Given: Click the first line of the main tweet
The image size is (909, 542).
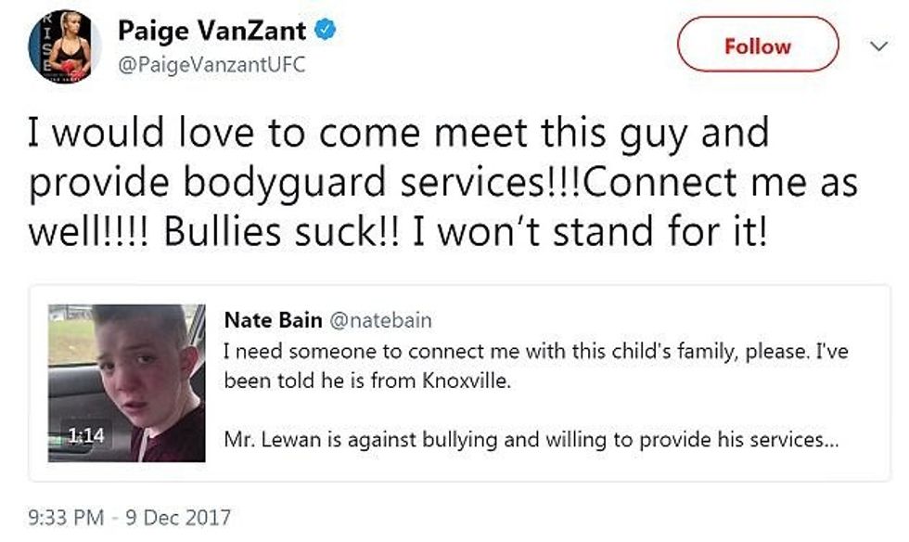Looking at the screenshot, I should coord(399,134).
